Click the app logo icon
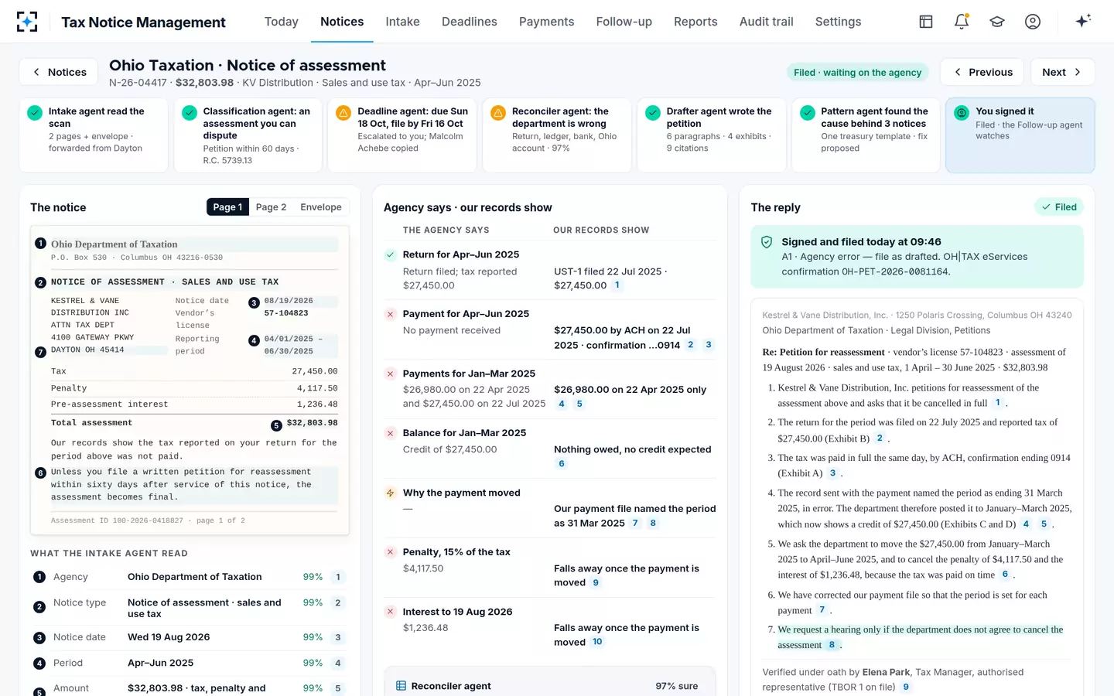1114x696 pixels. pos(27,22)
